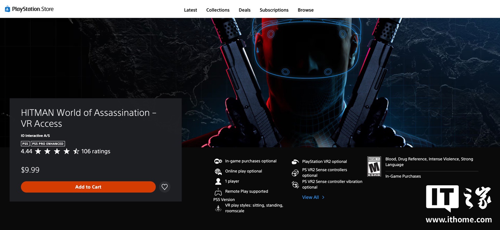Open the Browse menu
The height and width of the screenshot is (230, 500).
306,10
